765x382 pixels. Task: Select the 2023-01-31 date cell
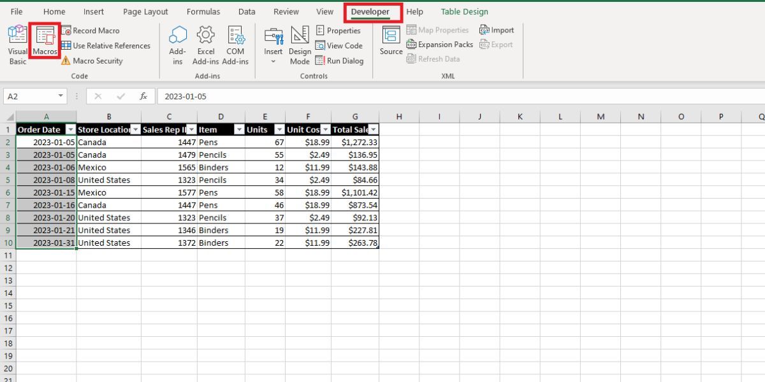46,243
